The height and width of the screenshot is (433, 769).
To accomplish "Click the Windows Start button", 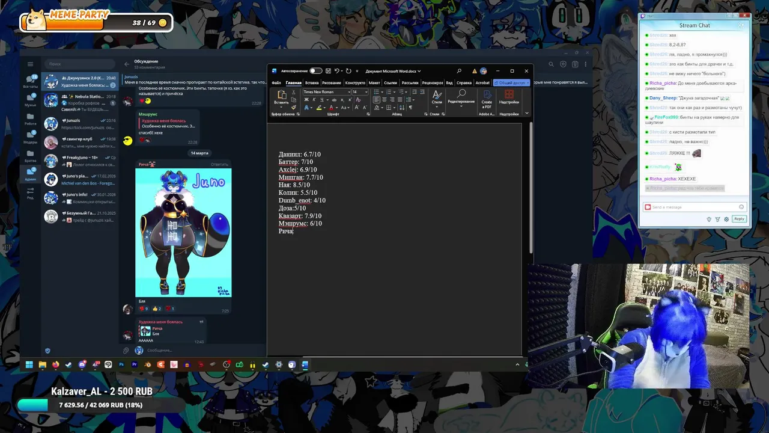I will point(29,364).
